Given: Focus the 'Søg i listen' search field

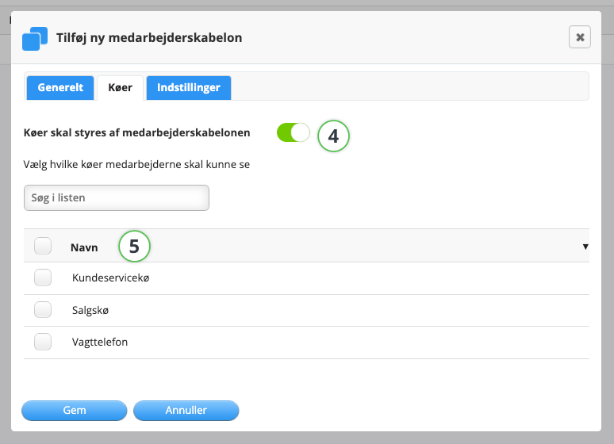Looking at the screenshot, I should (x=117, y=197).
